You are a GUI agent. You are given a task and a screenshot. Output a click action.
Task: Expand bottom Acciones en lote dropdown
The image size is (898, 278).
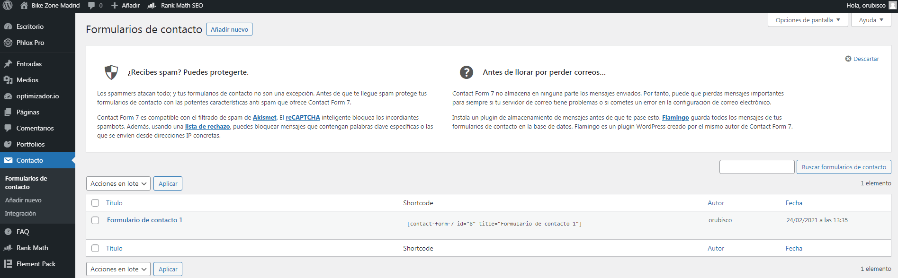coord(118,269)
